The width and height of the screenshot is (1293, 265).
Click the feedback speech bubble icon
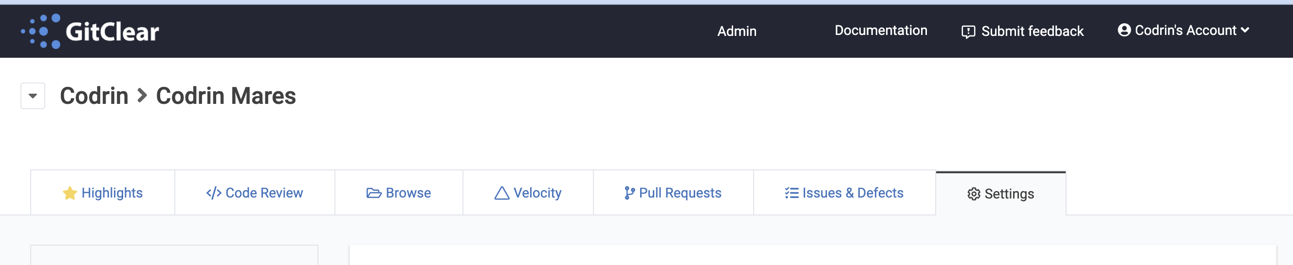point(968,32)
